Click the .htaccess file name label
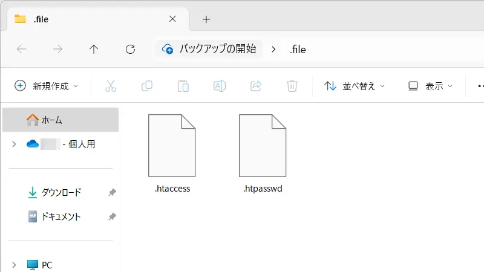 point(172,189)
